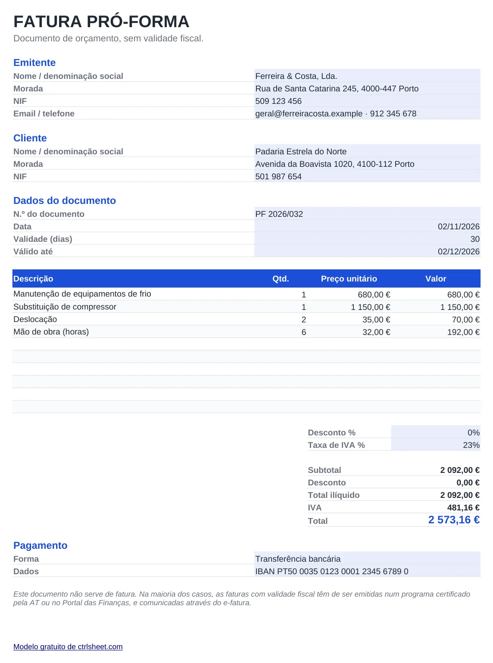Image resolution: width=493 pixels, height=663 pixels.
Task: Click the 'Dados do documento' heading
Action: point(65,200)
